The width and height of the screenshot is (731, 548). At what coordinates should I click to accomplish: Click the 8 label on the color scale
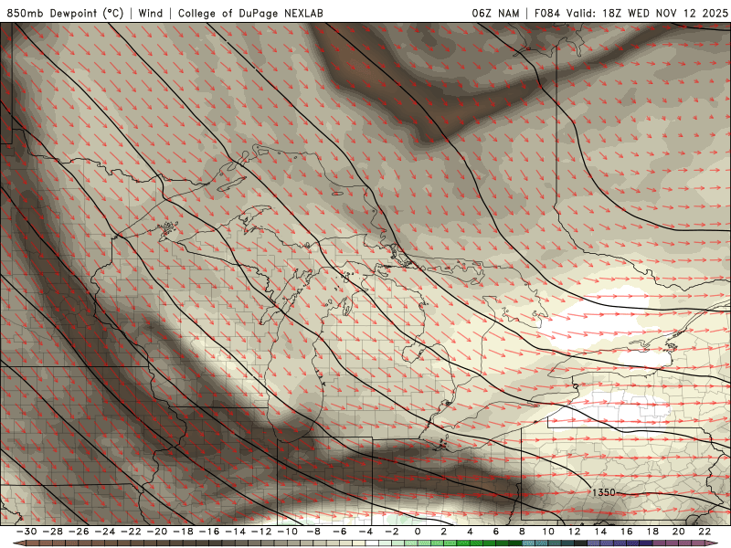click(x=522, y=532)
